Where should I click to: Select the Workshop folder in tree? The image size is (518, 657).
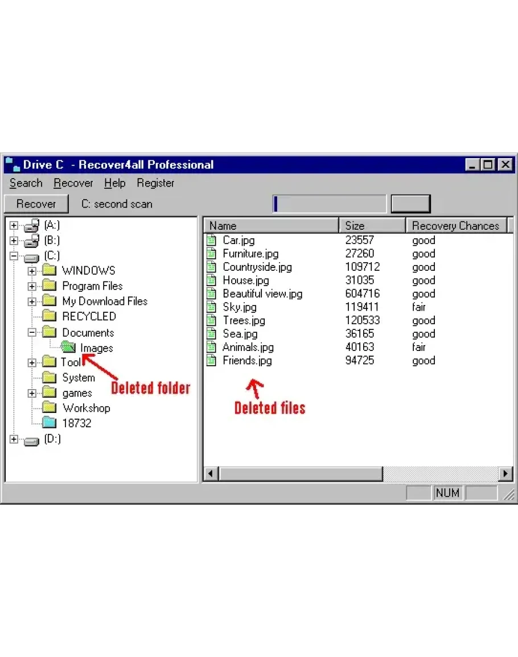[86, 408]
